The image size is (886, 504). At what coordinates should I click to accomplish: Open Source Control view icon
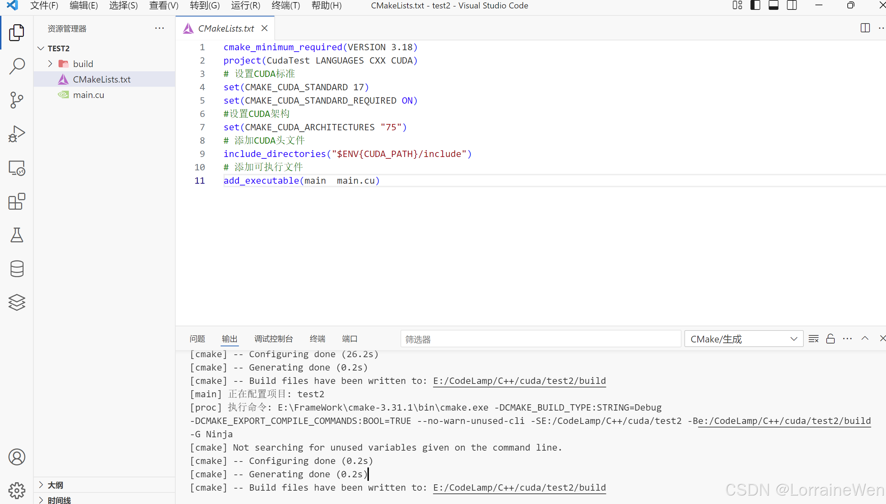click(x=17, y=100)
